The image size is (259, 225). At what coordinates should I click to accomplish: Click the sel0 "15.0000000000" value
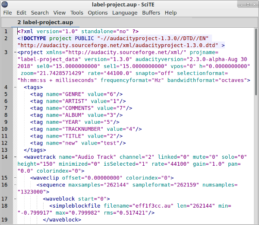tap(76, 66)
